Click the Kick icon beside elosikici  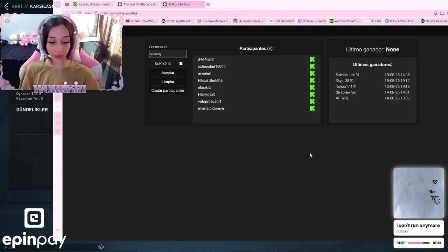coord(312,87)
